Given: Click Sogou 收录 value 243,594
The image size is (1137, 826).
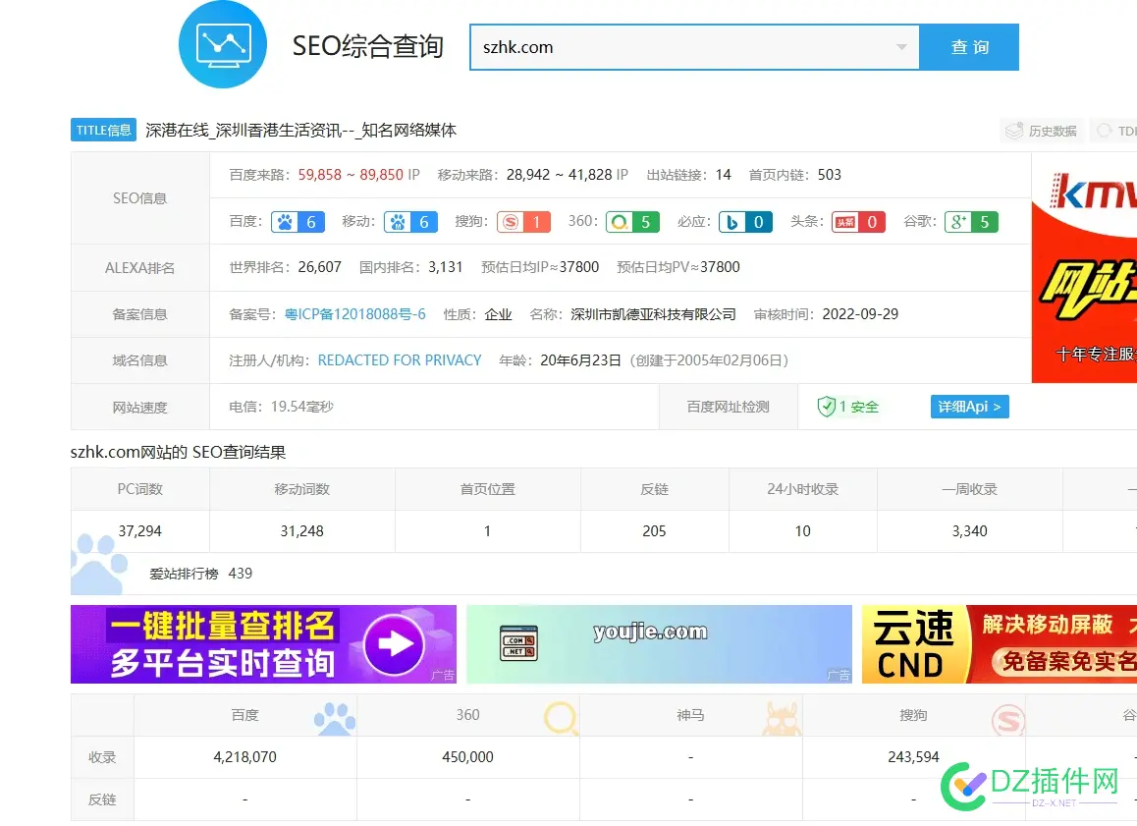Looking at the screenshot, I should [x=914, y=757].
